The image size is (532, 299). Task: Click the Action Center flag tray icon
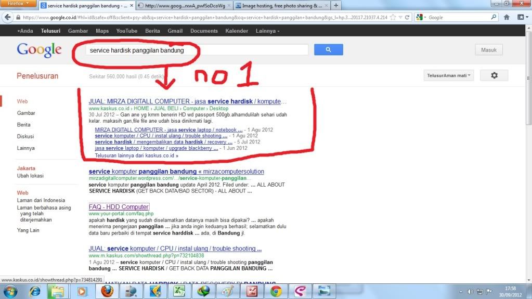coord(489,292)
